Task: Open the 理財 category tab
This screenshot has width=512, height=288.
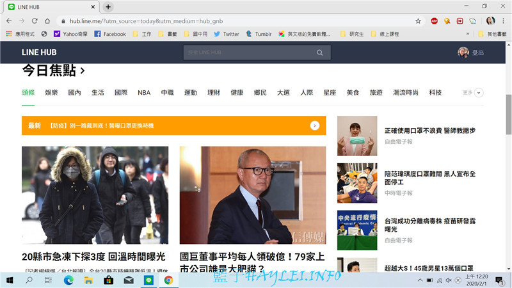Action: (214, 93)
